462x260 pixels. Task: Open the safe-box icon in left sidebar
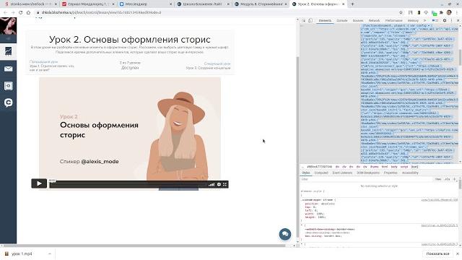(x=8, y=86)
